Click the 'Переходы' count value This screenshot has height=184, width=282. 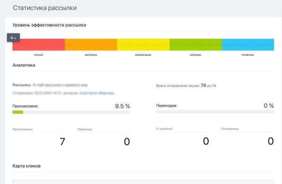pyautogui.click(x=127, y=141)
